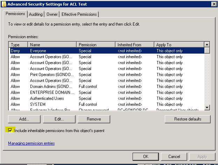Cancel the security settings dialog
Viewport: 218px width, 165px height.
click(174, 157)
